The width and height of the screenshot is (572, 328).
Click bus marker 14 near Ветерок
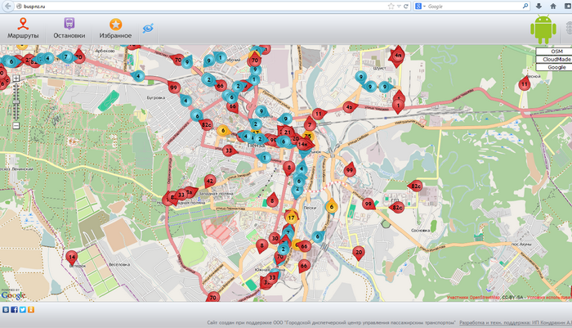click(72, 256)
